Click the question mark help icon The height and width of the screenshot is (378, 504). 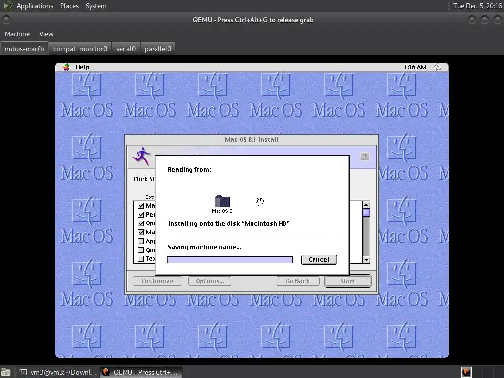[x=365, y=157]
